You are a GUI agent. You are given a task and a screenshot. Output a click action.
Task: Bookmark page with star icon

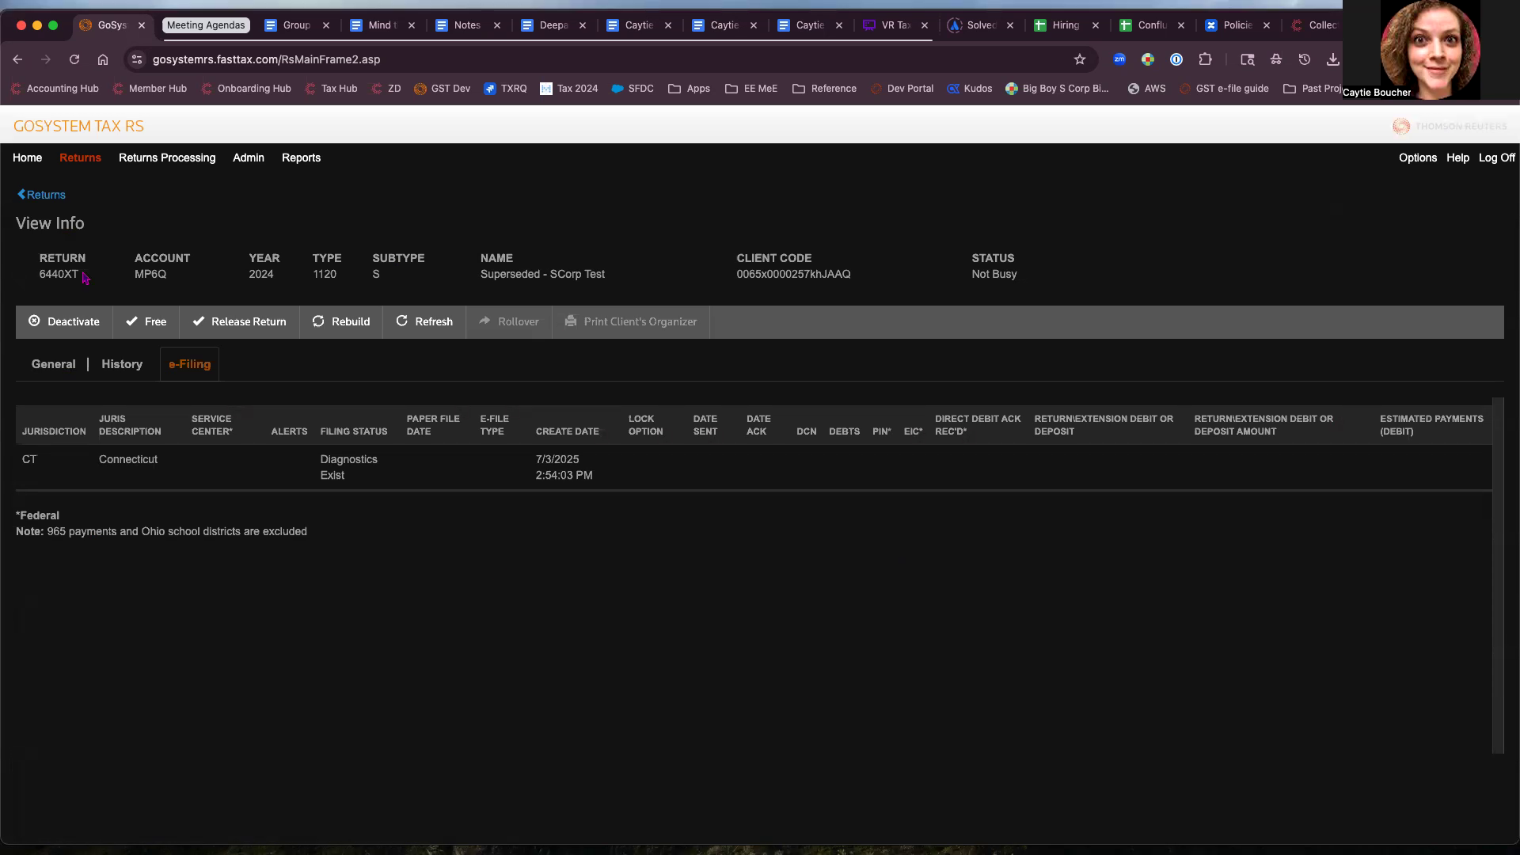(x=1079, y=59)
